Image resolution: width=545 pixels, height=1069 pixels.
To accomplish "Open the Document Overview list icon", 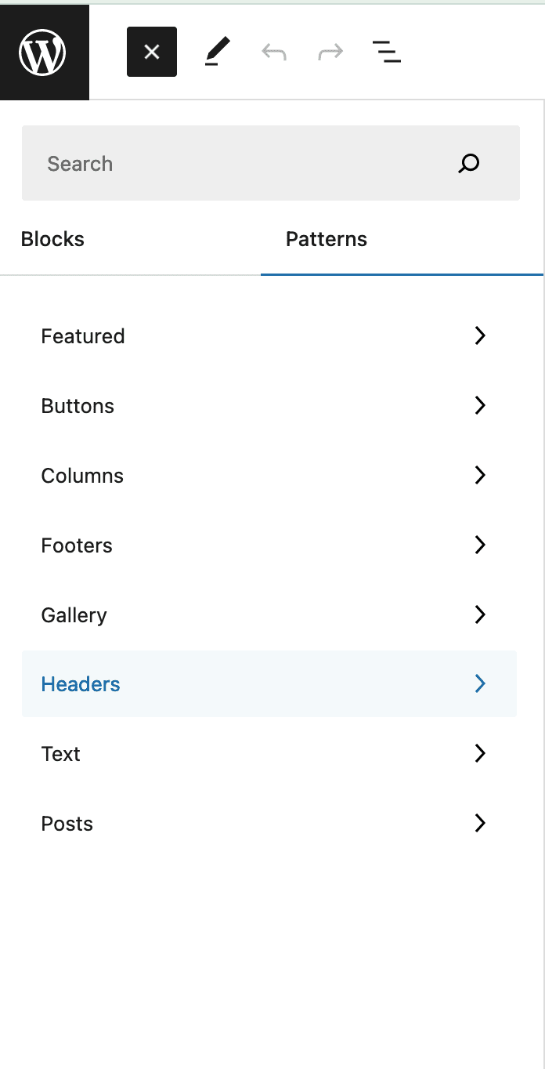I will click(386, 52).
